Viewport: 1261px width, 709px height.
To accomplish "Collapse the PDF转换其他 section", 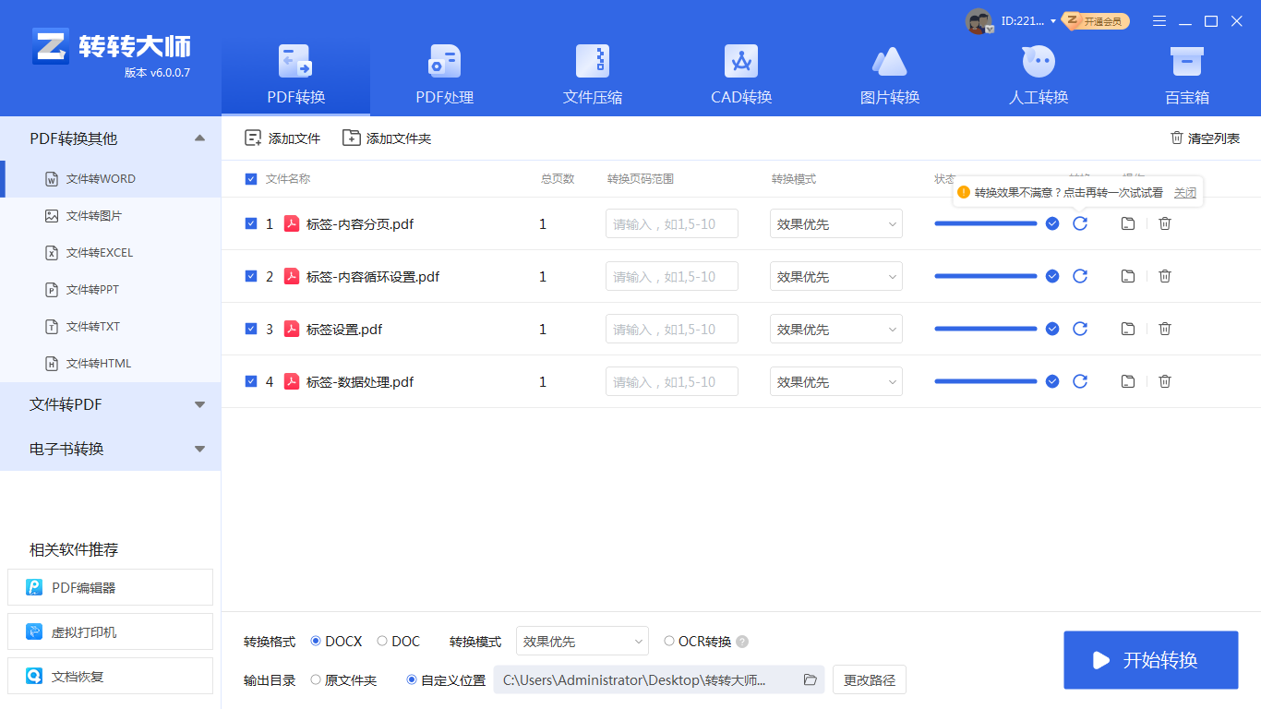I will pos(198,137).
